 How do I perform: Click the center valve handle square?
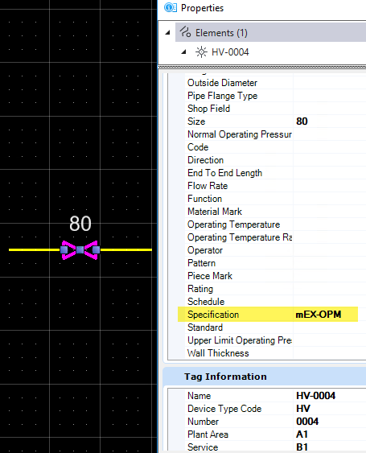[x=80, y=250]
